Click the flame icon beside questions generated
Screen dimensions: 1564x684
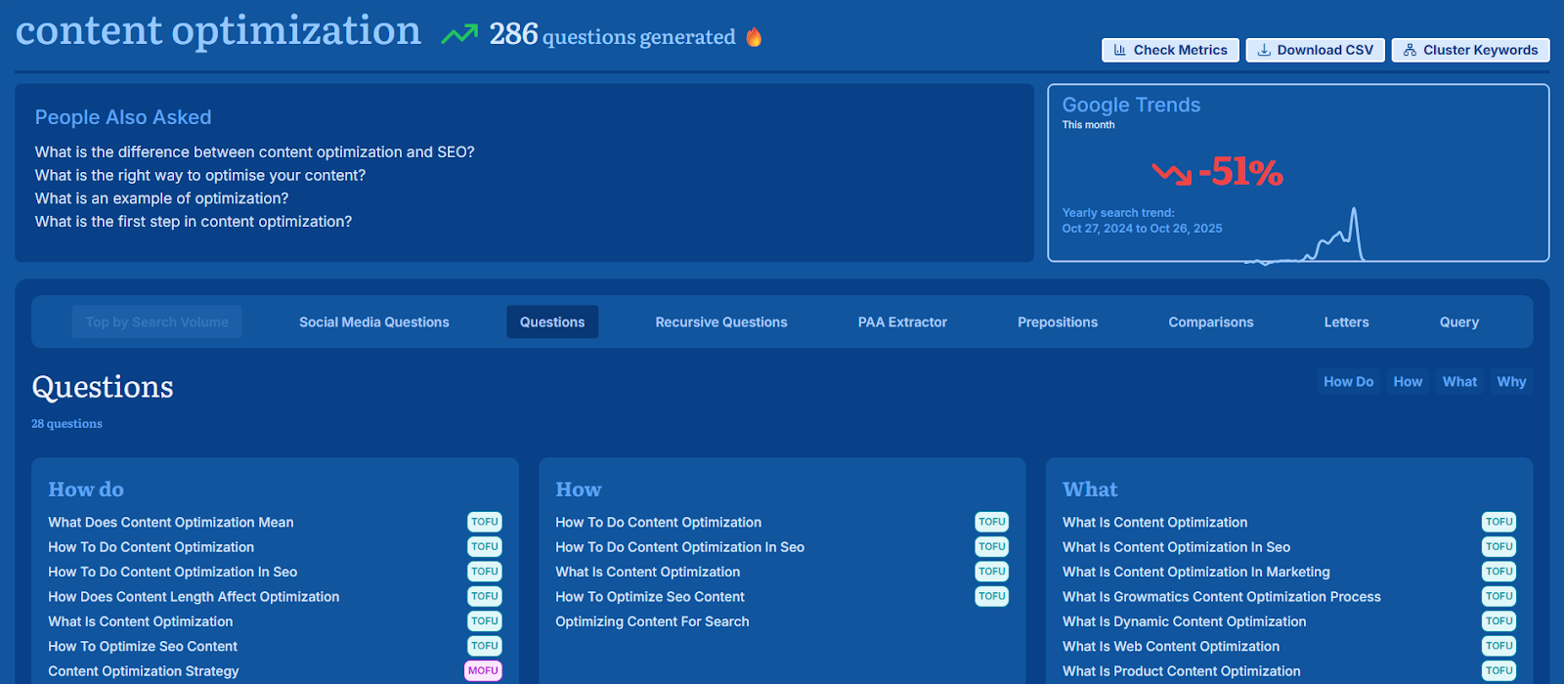tap(754, 37)
